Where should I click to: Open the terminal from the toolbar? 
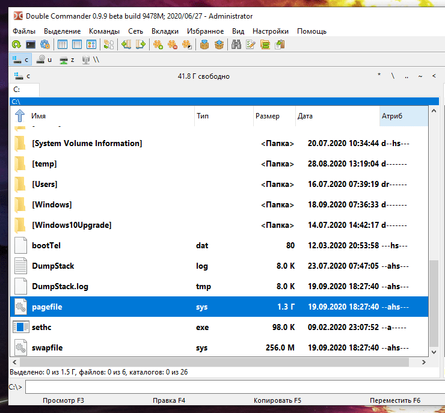pos(31,44)
